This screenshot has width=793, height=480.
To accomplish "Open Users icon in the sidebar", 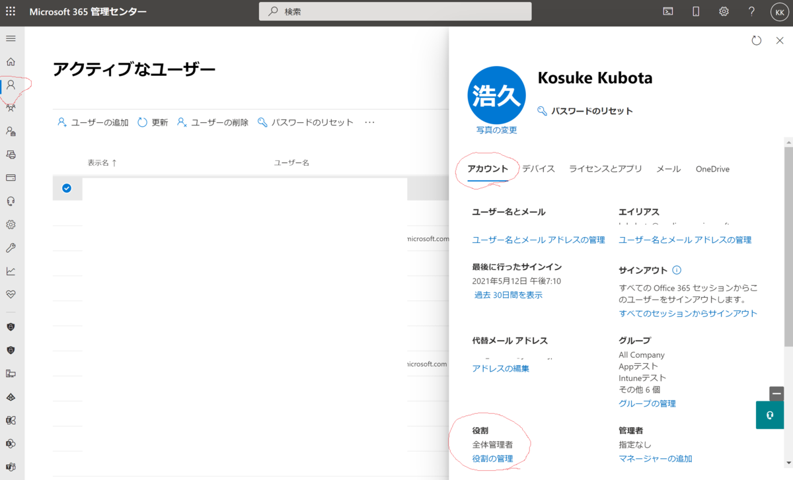I will pyautogui.click(x=11, y=85).
